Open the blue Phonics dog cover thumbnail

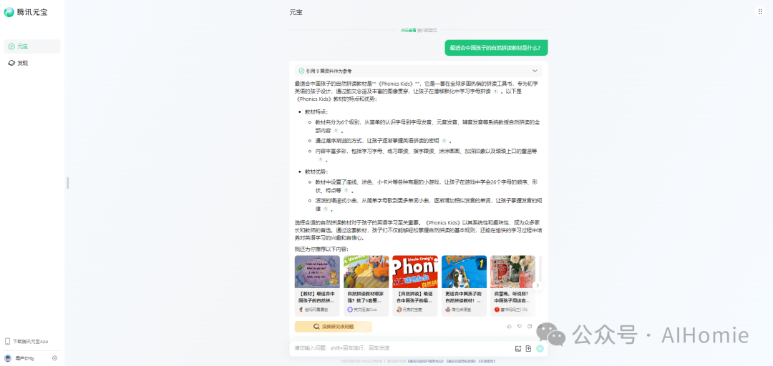464,272
